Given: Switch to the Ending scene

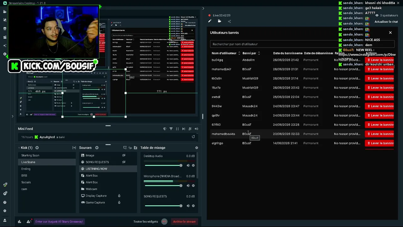Looking at the screenshot, I should click(x=47, y=169).
